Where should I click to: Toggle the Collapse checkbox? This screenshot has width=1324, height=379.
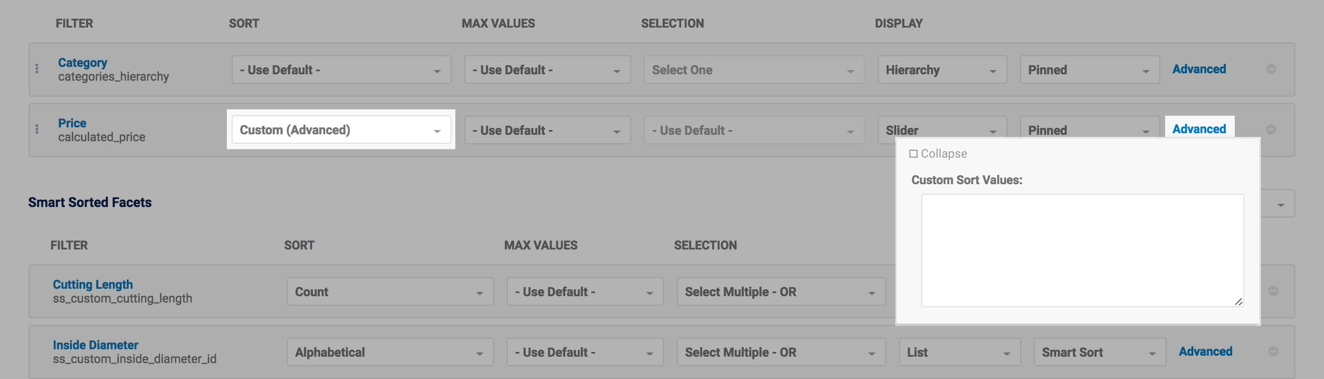click(913, 154)
